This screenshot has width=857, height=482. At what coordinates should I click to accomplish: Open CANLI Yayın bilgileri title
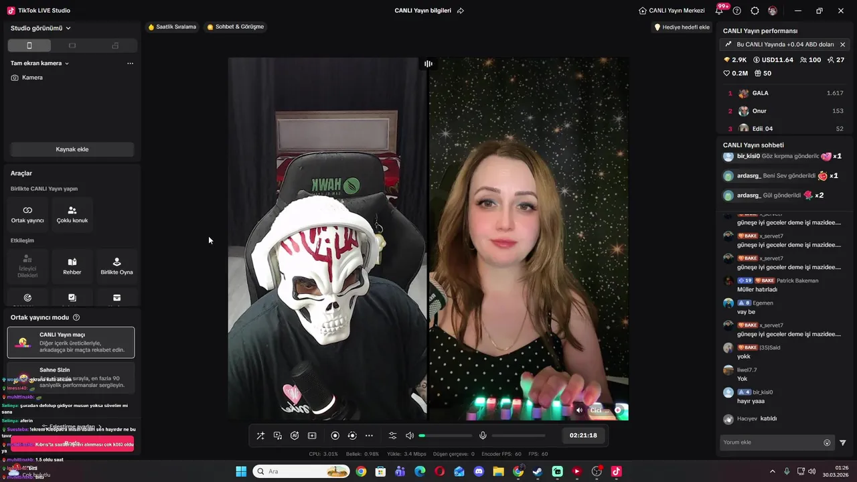(422, 11)
